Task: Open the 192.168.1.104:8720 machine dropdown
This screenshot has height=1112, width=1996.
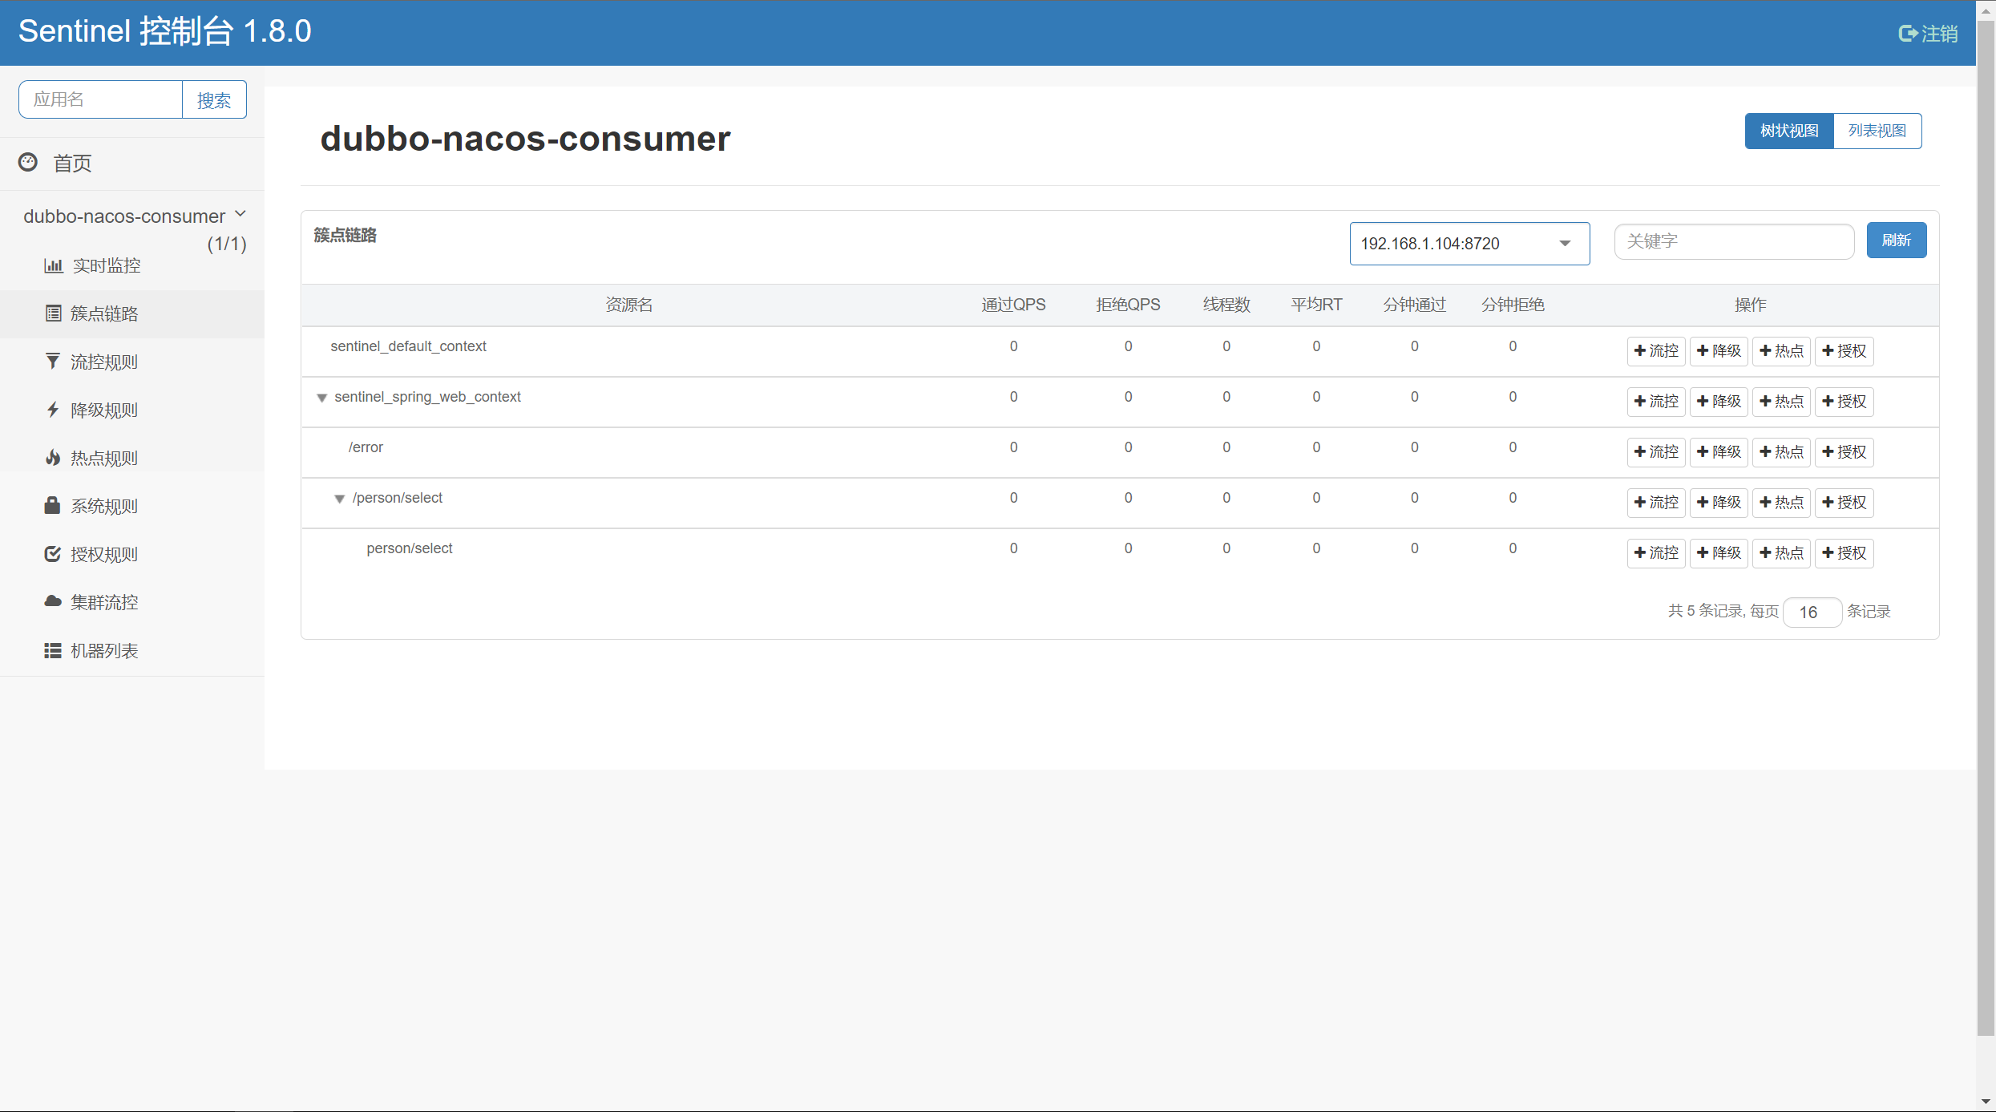Action: (x=1469, y=244)
